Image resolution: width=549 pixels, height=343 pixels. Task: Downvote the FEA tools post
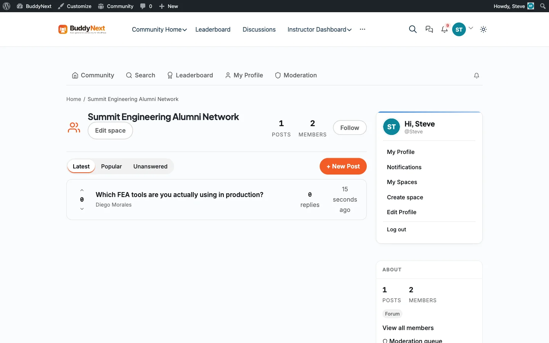(82, 209)
